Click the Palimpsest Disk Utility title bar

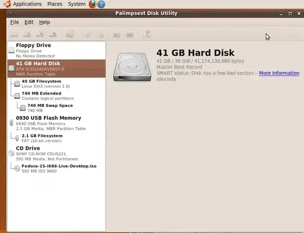coord(146,13)
